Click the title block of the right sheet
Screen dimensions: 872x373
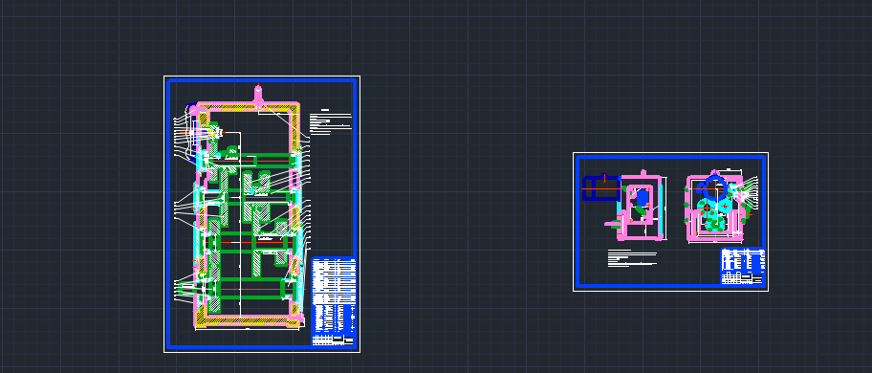click(743, 266)
